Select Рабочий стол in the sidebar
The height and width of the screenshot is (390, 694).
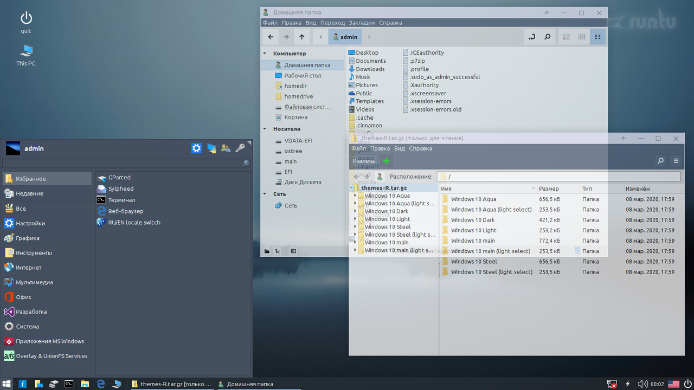click(303, 76)
